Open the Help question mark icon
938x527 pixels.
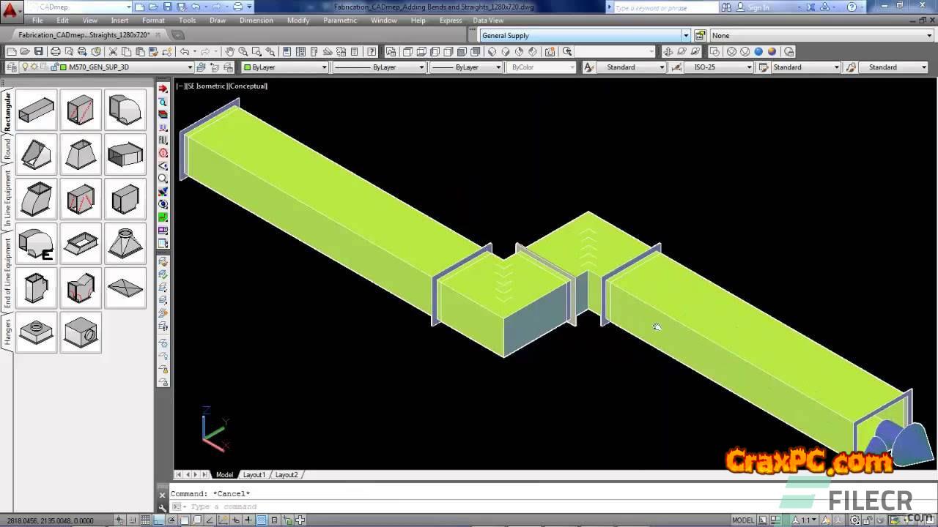(x=372, y=51)
